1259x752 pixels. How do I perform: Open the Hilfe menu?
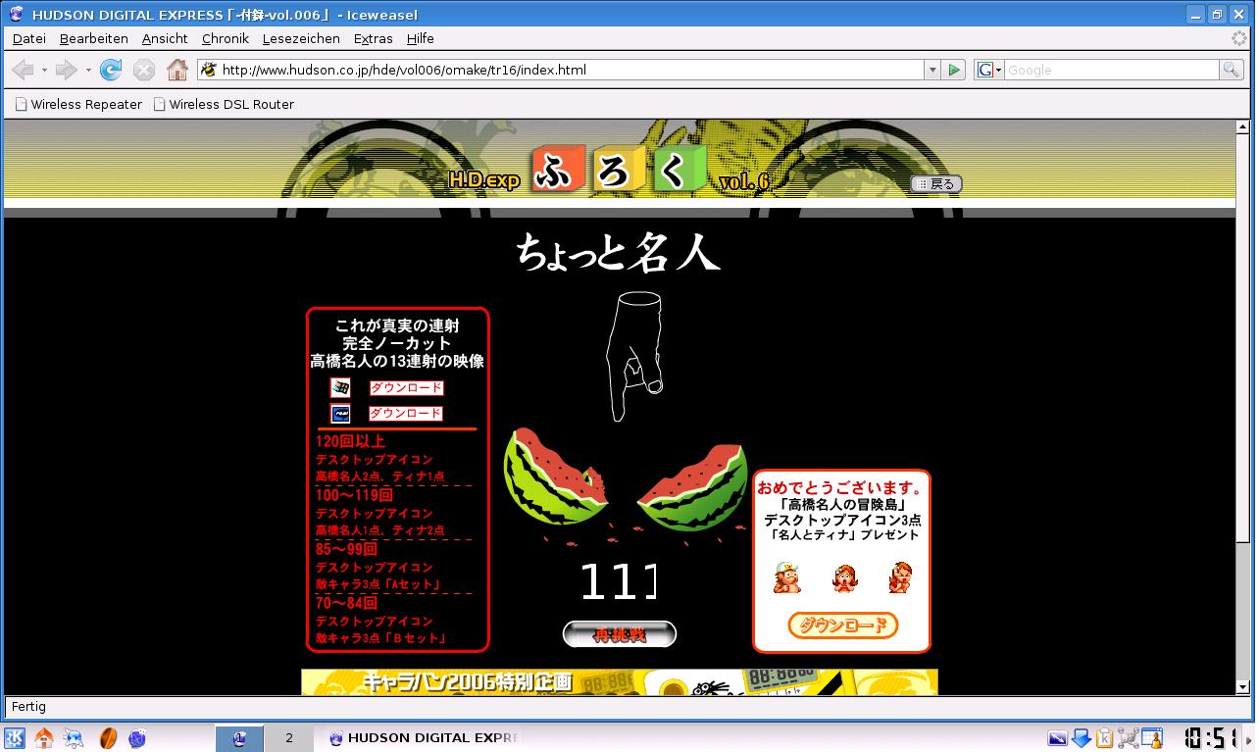pyautogui.click(x=421, y=38)
